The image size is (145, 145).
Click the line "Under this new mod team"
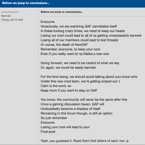(x=80, y=81)
